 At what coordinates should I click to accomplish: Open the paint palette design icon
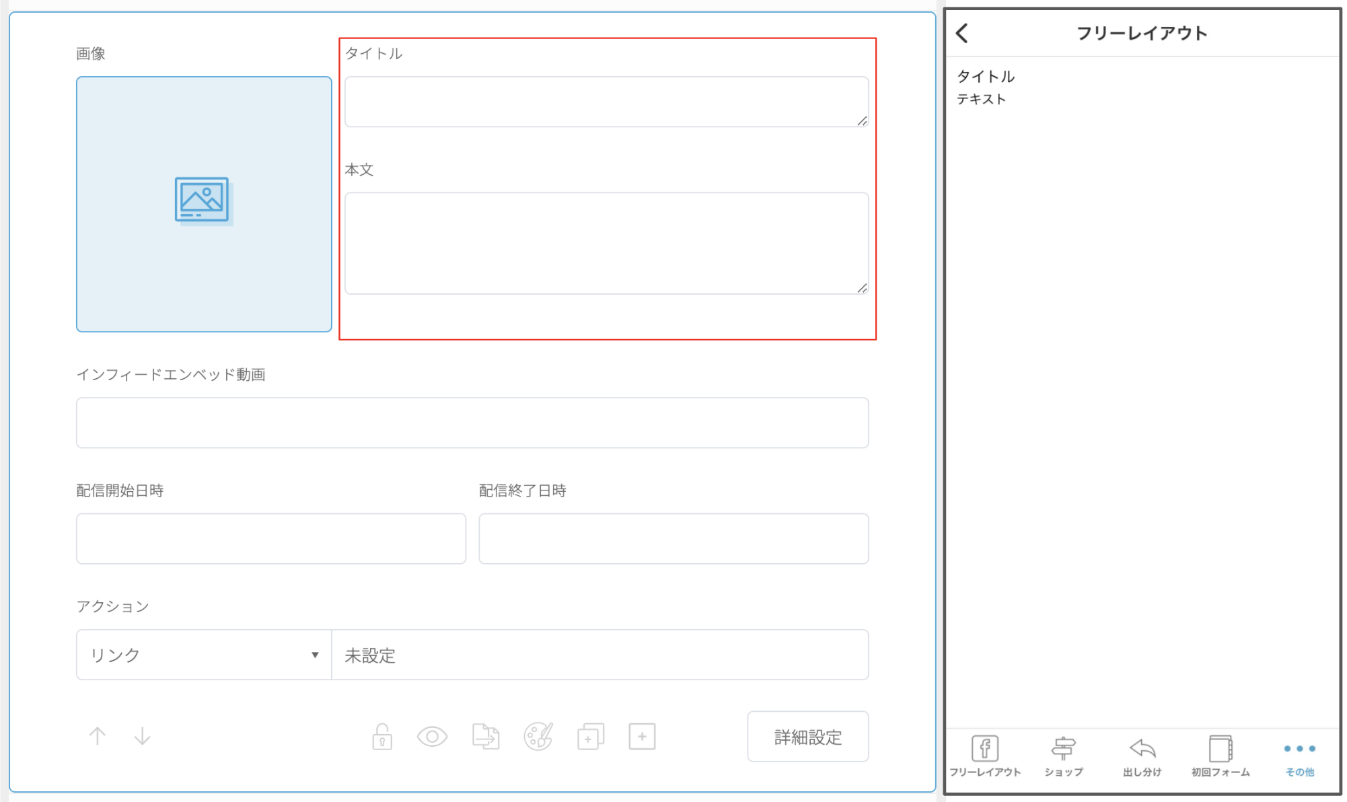pos(538,737)
